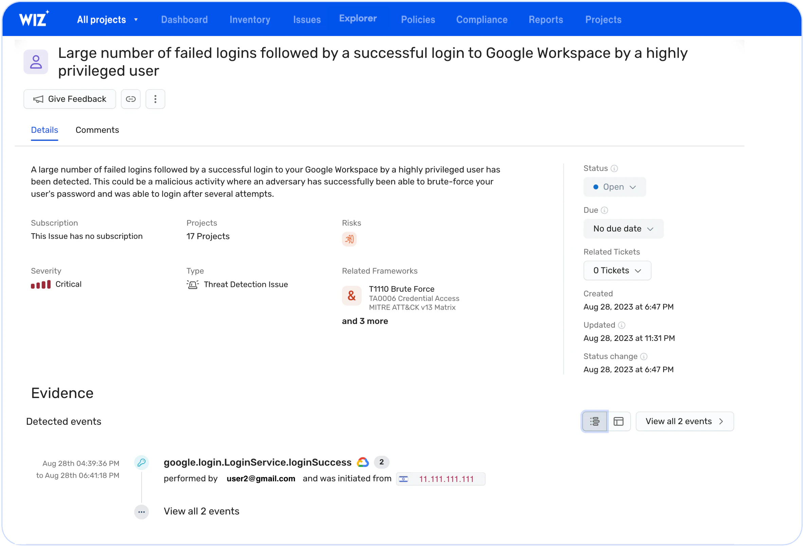
Task: Click the WIZ logo
Action: (34, 19)
